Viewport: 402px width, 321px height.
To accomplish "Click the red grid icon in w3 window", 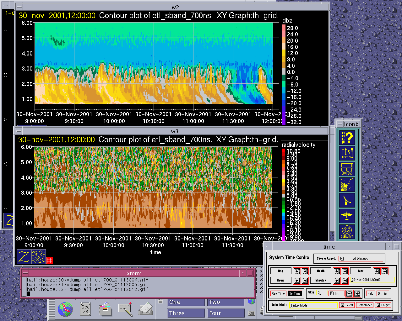I will (50, 260).
